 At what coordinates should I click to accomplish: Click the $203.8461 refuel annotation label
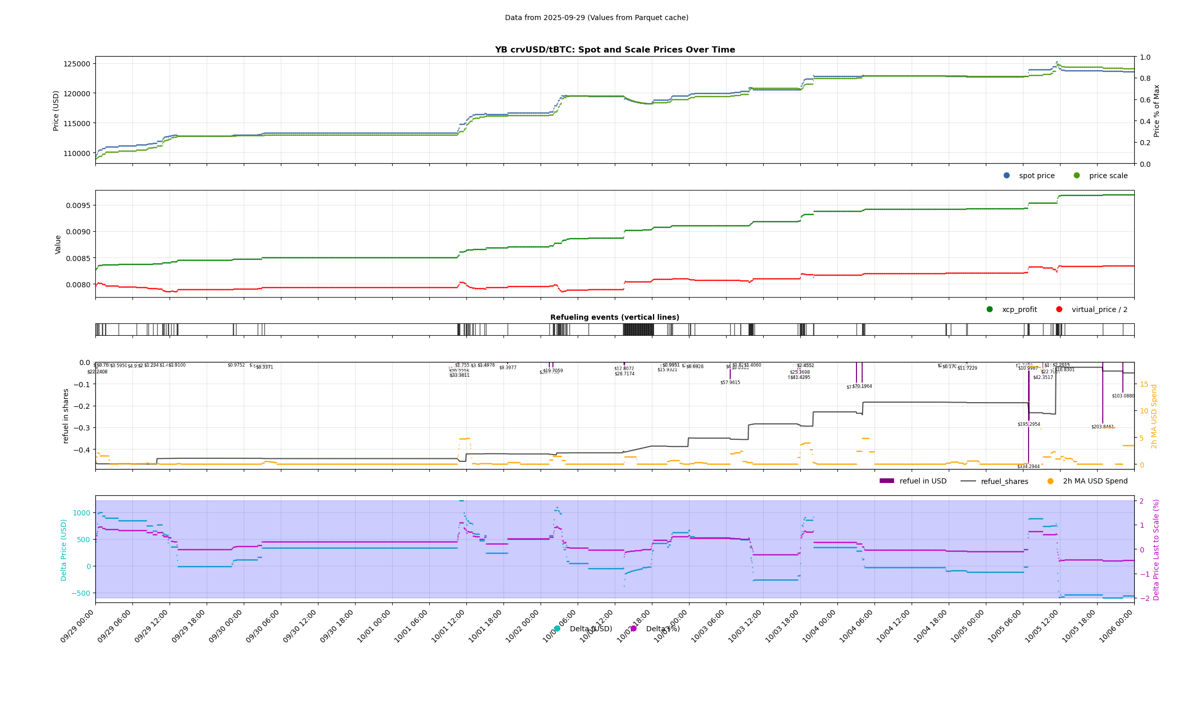pos(1102,427)
